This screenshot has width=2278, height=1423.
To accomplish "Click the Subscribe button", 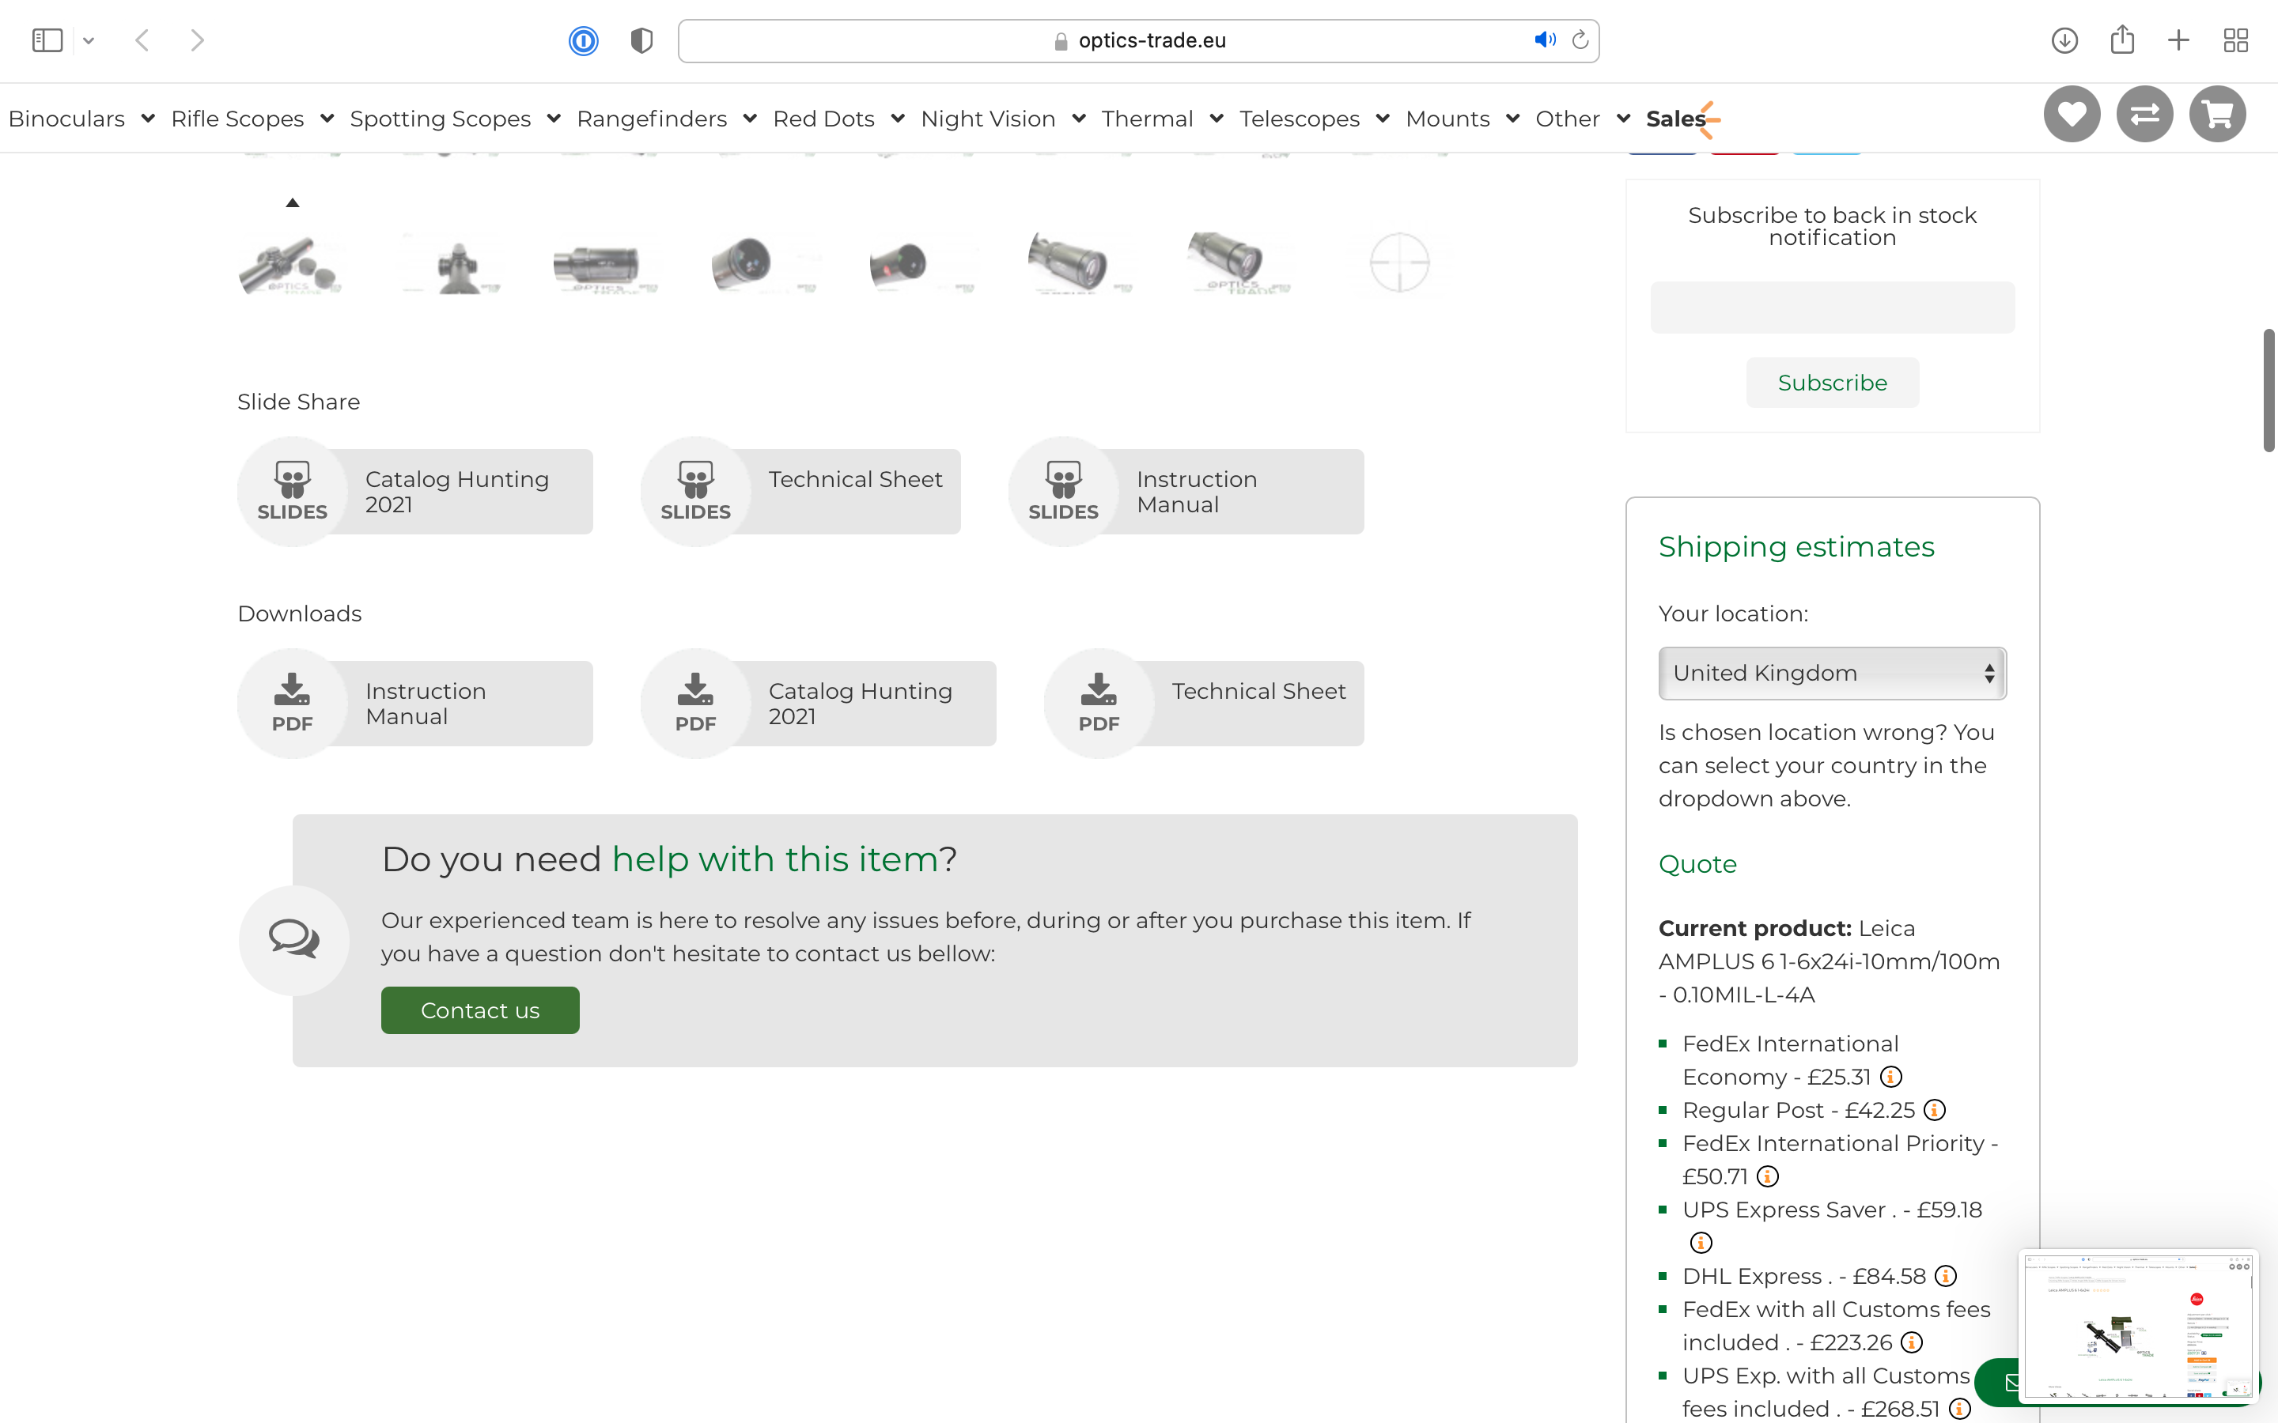I will [1832, 382].
